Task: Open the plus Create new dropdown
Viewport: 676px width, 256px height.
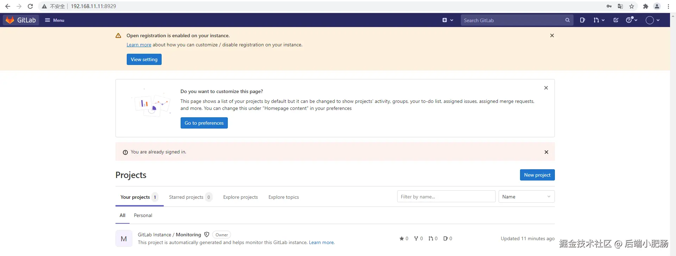Action: coord(448,20)
